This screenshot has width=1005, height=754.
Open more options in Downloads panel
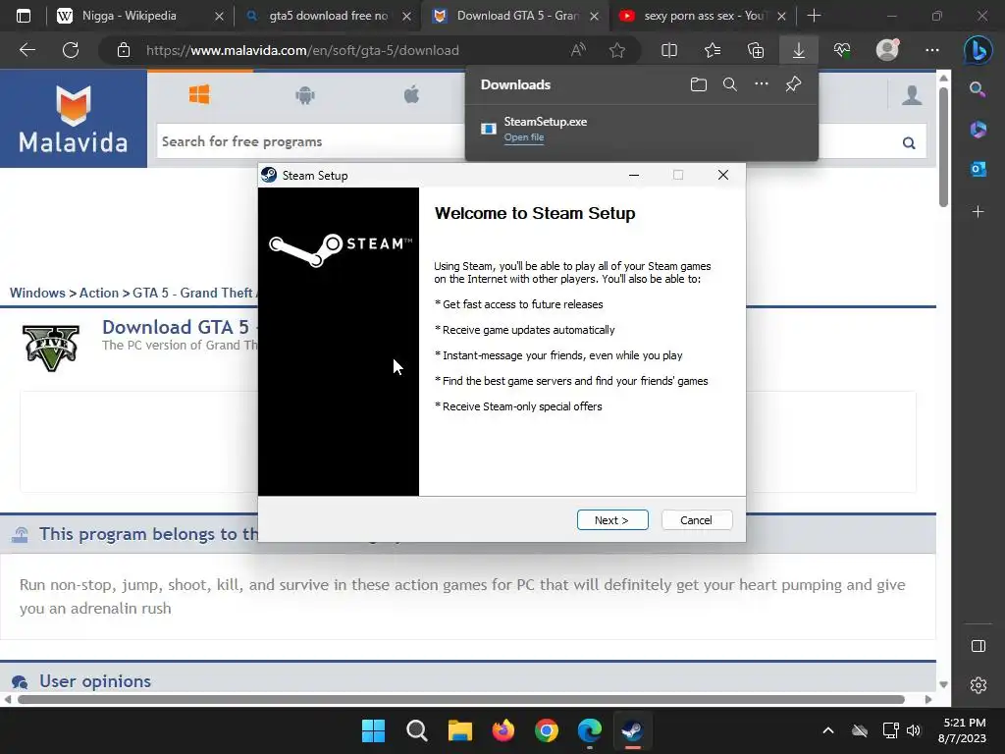(x=762, y=84)
